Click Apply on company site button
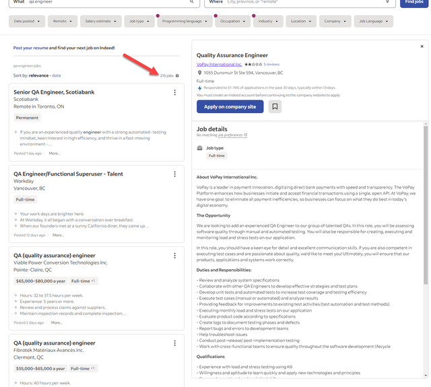The width and height of the screenshot is (431, 387). click(230, 106)
